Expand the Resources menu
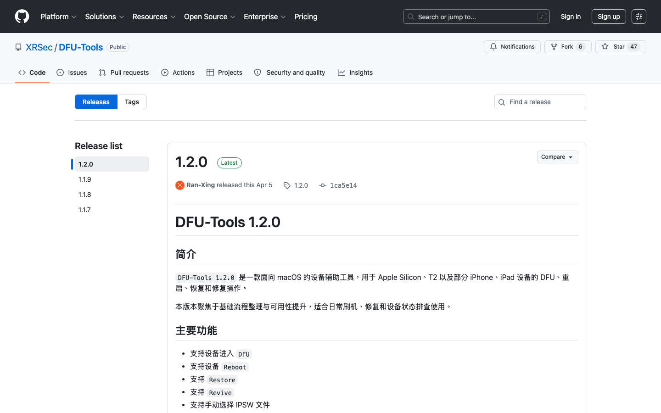Viewport: 661px width, 413px height. pyautogui.click(x=154, y=17)
